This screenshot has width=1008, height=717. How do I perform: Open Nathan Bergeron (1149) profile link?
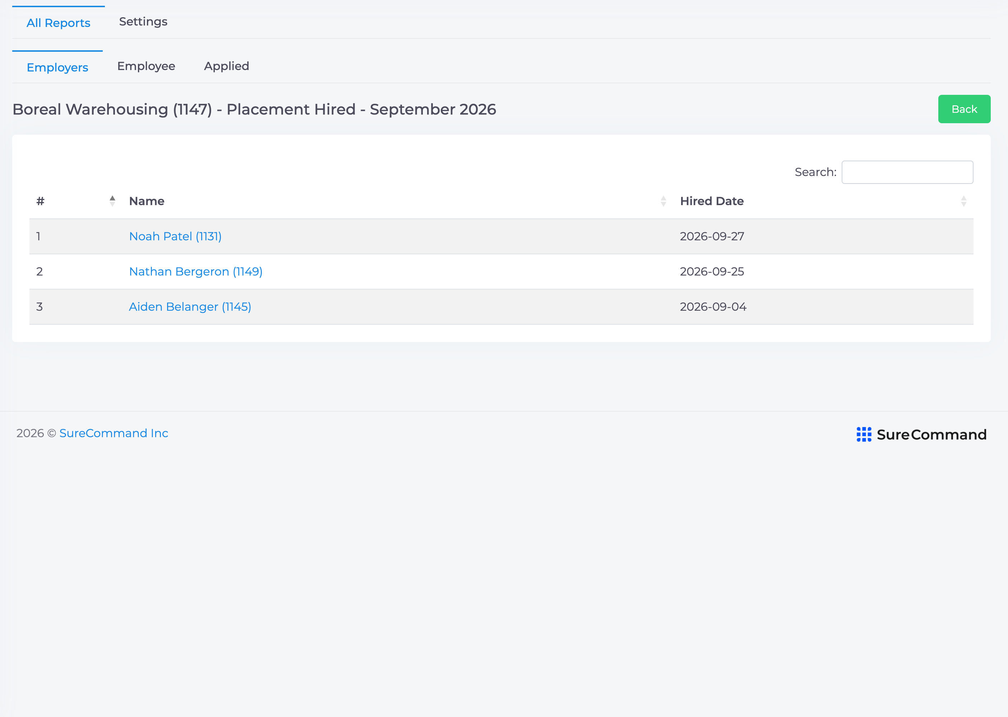tap(195, 272)
